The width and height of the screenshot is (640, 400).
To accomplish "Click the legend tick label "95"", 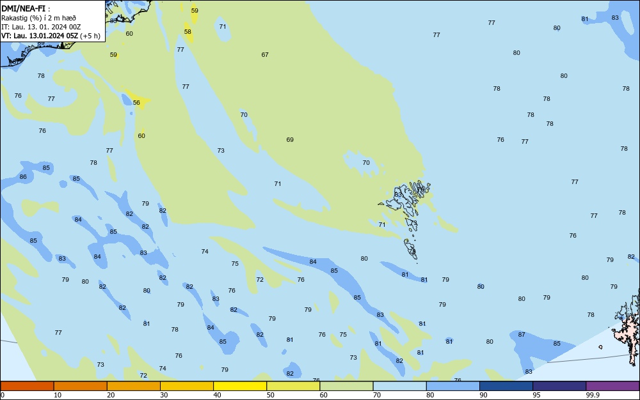I will (537, 395).
